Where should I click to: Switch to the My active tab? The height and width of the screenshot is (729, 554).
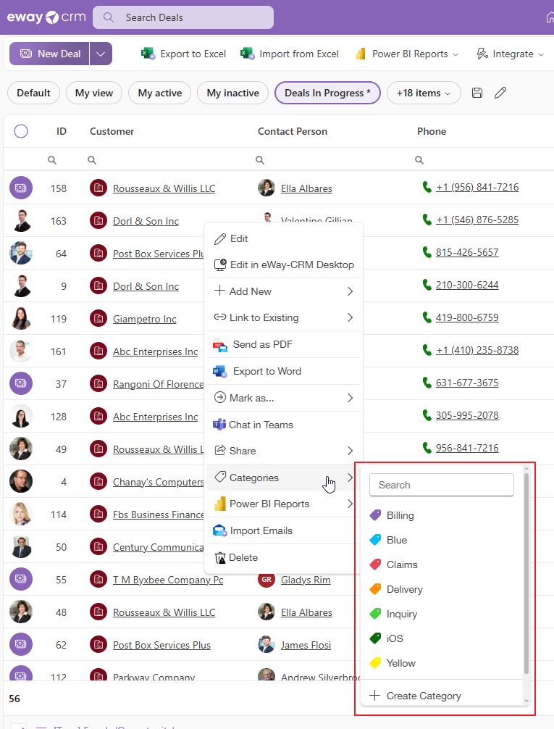(x=160, y=93)
